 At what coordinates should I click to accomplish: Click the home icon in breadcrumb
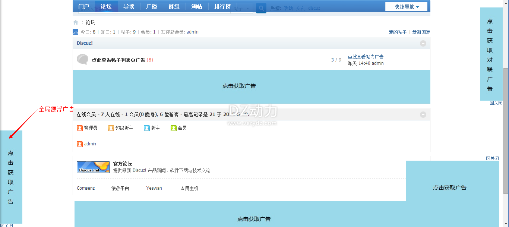click(x=76, y=22)
